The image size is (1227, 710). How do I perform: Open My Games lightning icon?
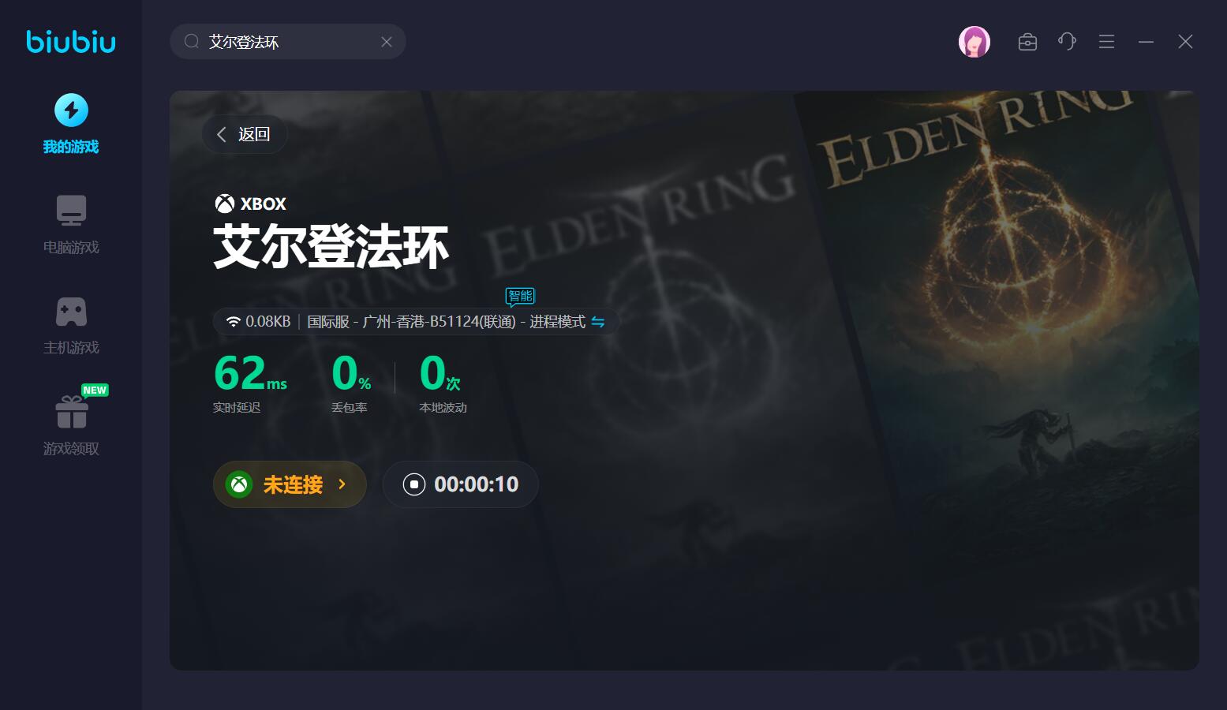[71, 110]
